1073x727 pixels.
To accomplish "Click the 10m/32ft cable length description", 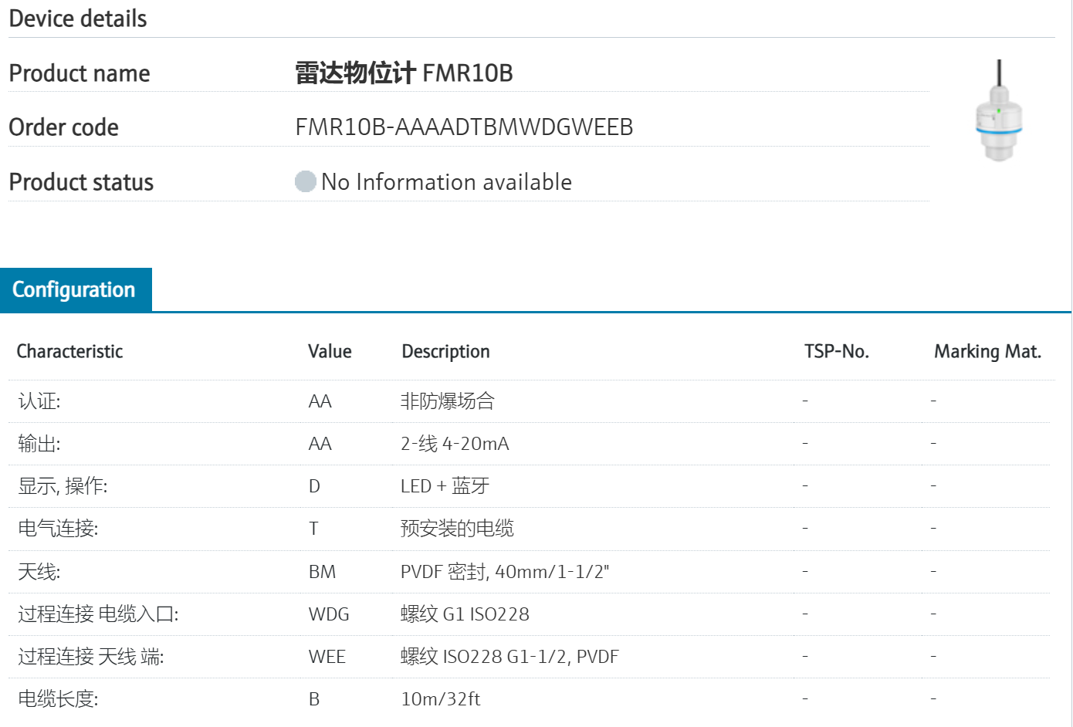I will point(440,699).
